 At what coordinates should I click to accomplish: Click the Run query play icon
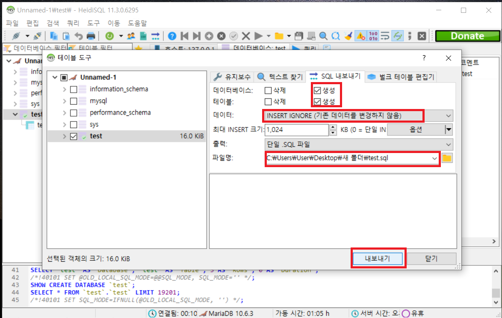pos(258,36)
